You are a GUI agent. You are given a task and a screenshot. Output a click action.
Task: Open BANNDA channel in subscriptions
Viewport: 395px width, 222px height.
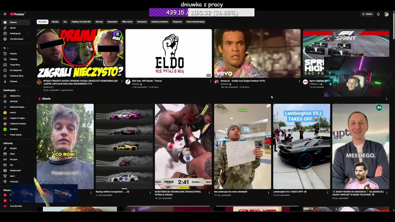coord(16,129)
